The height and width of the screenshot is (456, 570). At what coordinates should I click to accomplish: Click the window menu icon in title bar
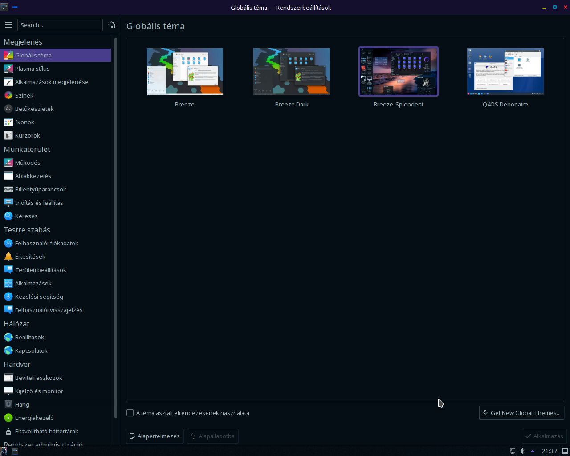click(x=4, y=7)
